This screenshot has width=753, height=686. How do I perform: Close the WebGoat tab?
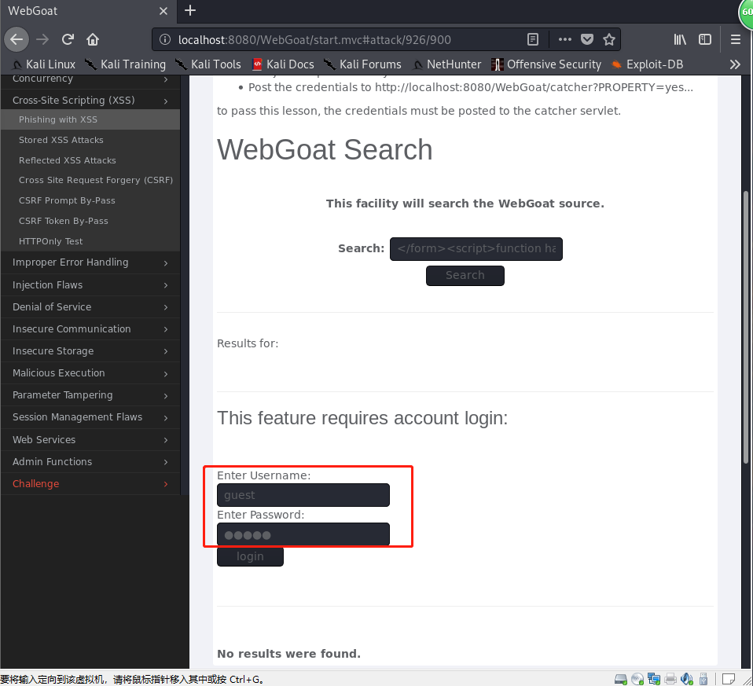coord(163,10)
